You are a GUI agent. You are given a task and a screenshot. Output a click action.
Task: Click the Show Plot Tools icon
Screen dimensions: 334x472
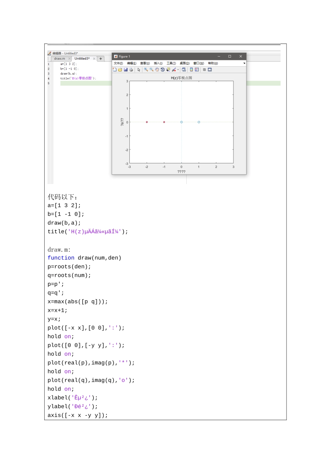click(210, 70)
